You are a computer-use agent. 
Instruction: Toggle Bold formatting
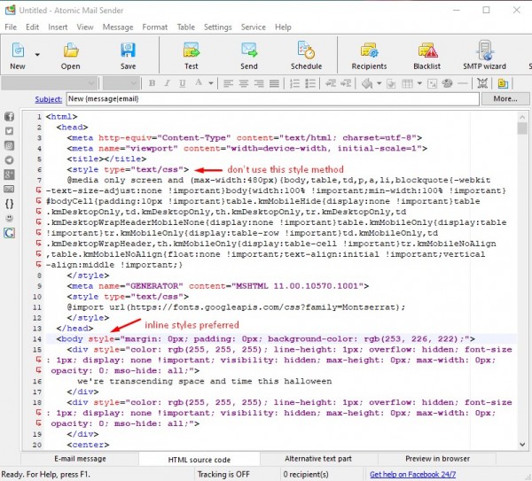pyautogui.click(x=152, y=83)
